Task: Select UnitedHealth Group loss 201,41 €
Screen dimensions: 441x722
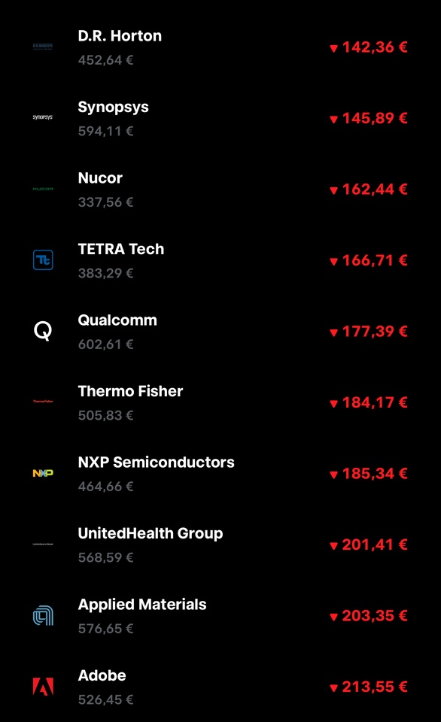Action: pyautogui.click(x=369, y=545)
